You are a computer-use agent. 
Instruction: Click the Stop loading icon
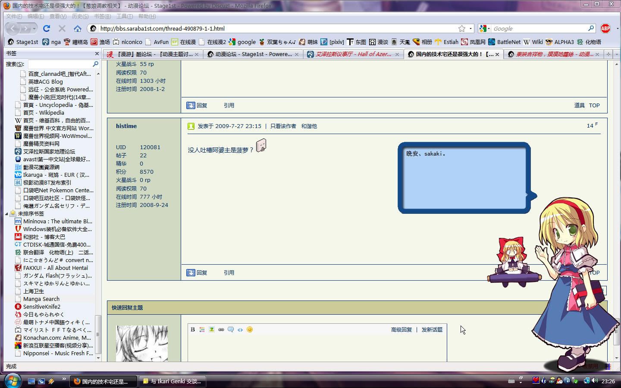62,28
